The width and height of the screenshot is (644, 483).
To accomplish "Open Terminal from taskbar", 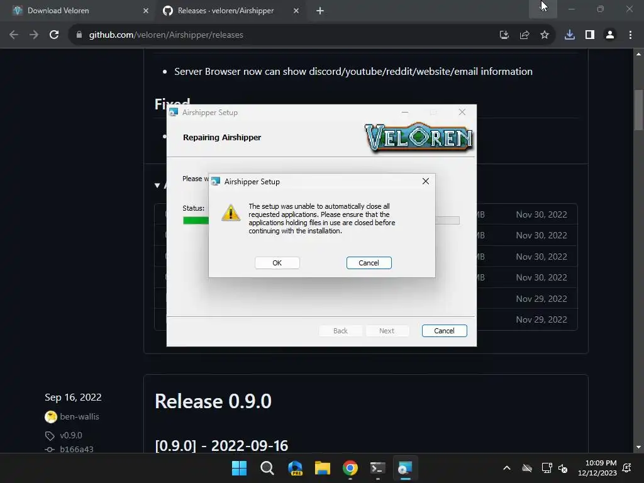I will tap(377, 468).
